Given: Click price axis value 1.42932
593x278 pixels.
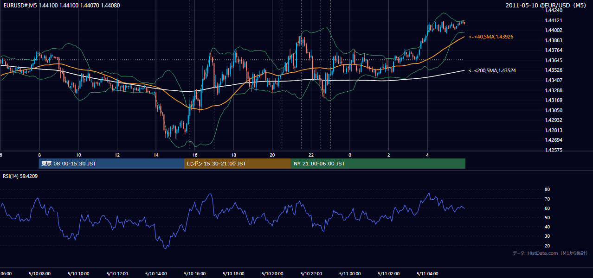Looking at the screenshot, I should [553, 120].
